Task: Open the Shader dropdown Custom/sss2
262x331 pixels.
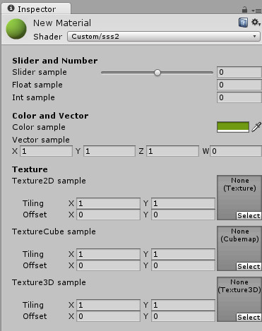Action: (x=164, y=37)
